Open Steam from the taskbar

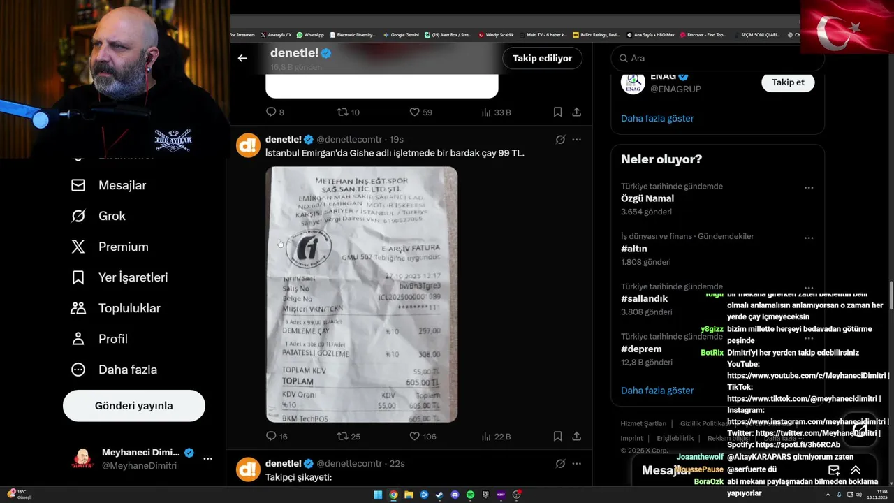click(439, 495)
